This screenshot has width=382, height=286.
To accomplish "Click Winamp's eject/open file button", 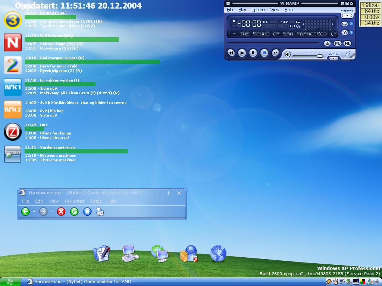I will [327, 44].
